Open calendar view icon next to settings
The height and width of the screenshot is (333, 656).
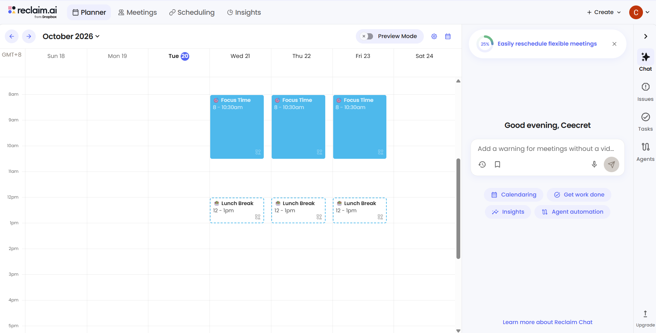[x=448, y=36]
